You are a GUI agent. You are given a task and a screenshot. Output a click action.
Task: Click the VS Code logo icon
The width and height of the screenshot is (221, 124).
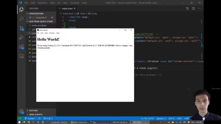[x=20, y=2]
